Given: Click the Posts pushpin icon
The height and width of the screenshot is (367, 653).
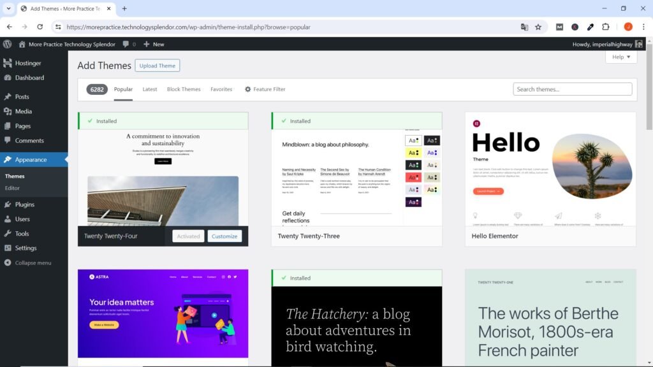Looking at the screenshot, I should [7, 97].
